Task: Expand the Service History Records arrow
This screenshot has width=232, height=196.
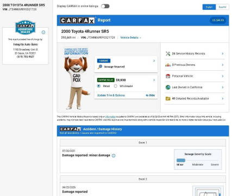Action: pyautogui.click(x=223, y=53)
